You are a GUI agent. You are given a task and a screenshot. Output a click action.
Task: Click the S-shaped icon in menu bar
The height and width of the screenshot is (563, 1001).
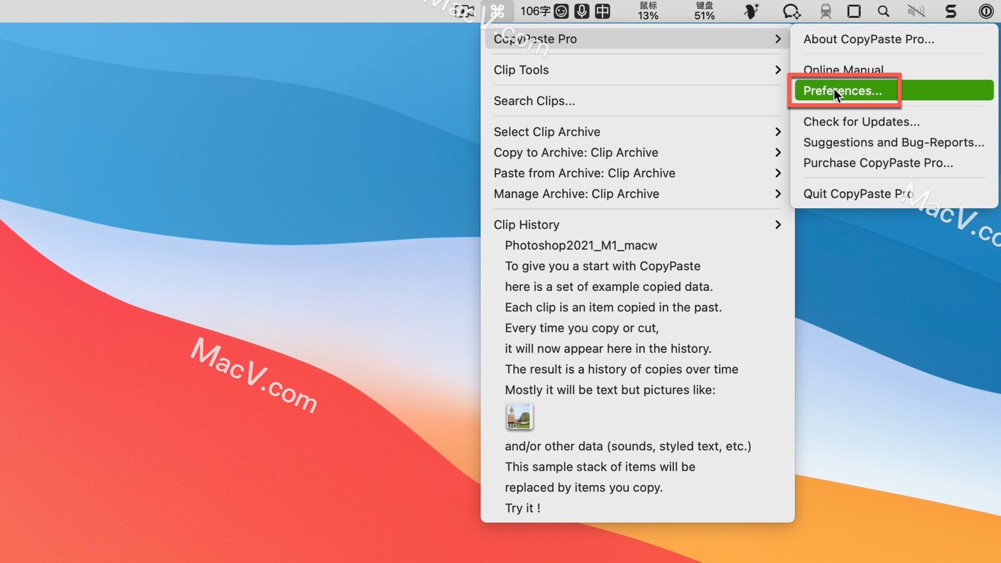pyautogui.click(x=951, y=11)
